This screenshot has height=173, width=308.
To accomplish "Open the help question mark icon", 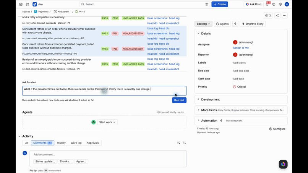I will pos(274,4).
